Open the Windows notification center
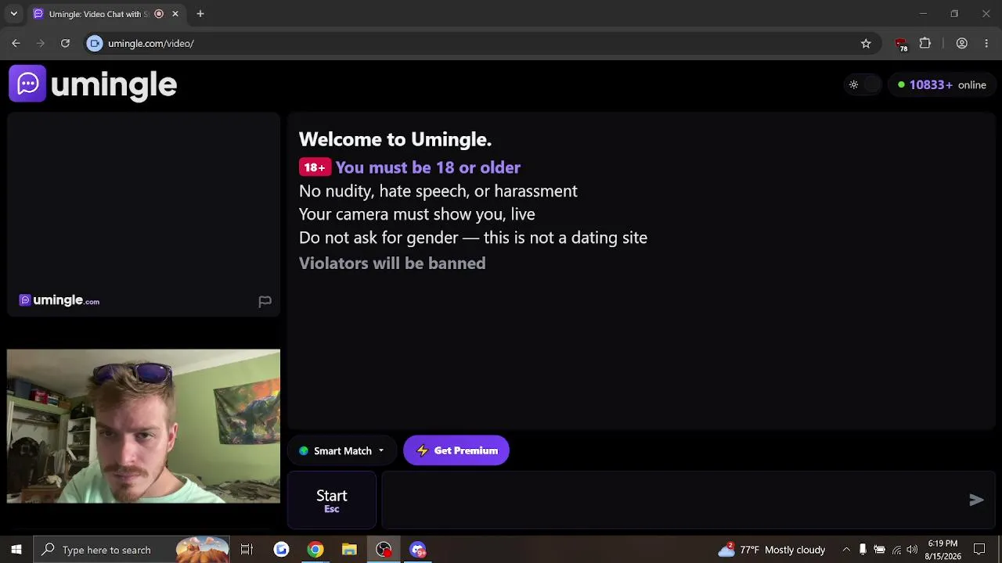Image resolution: width=1002 pixels, height=563 pixels. (979, 550)
